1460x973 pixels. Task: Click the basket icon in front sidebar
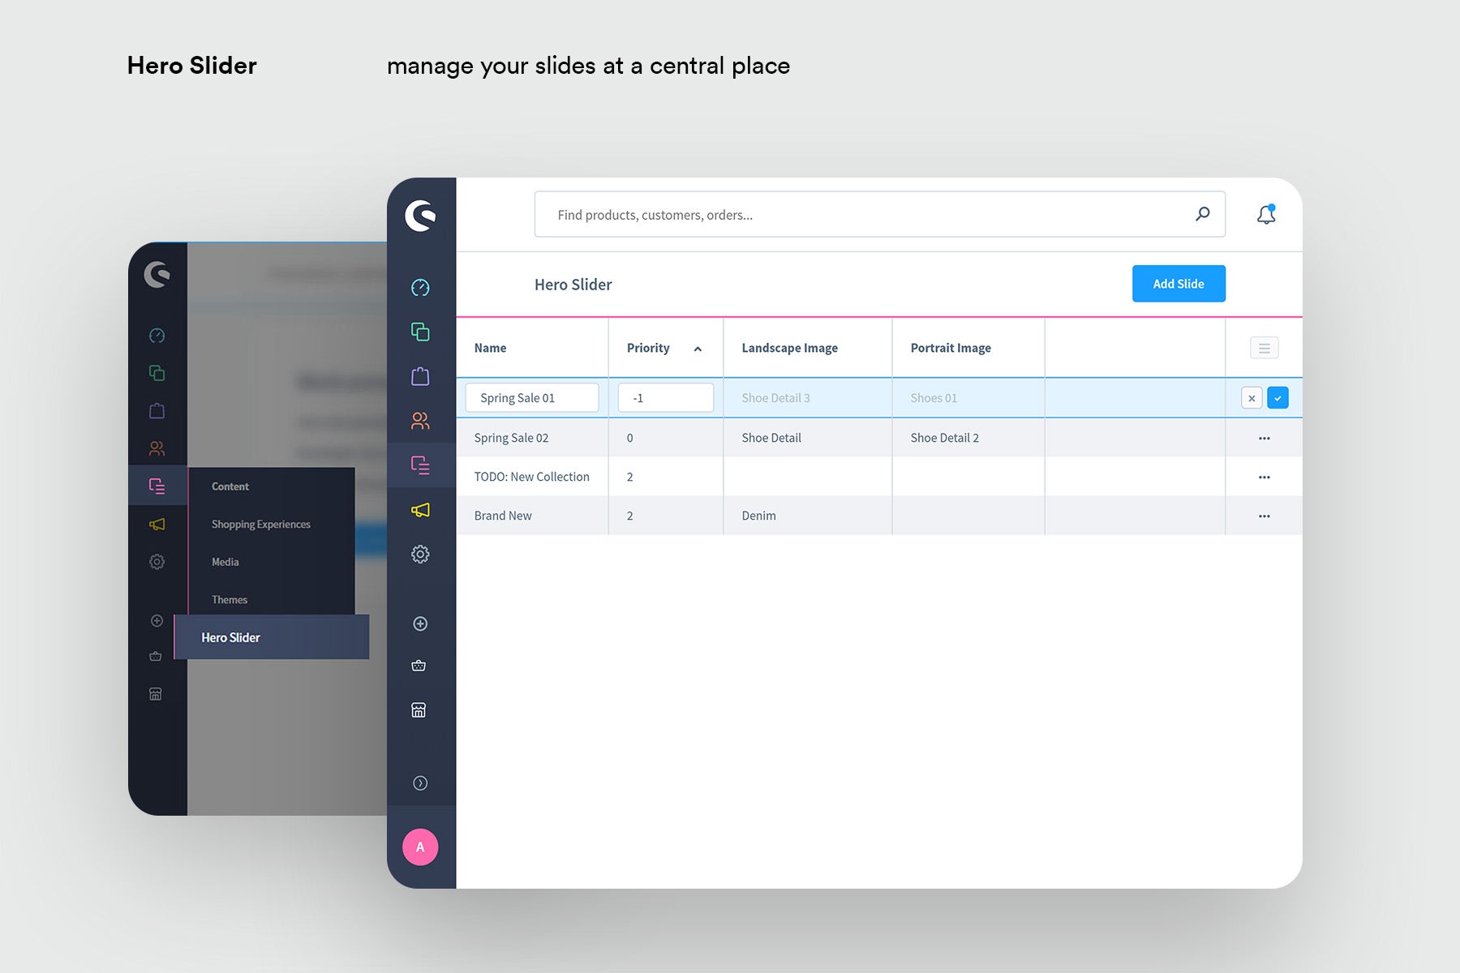click(419, 666)
